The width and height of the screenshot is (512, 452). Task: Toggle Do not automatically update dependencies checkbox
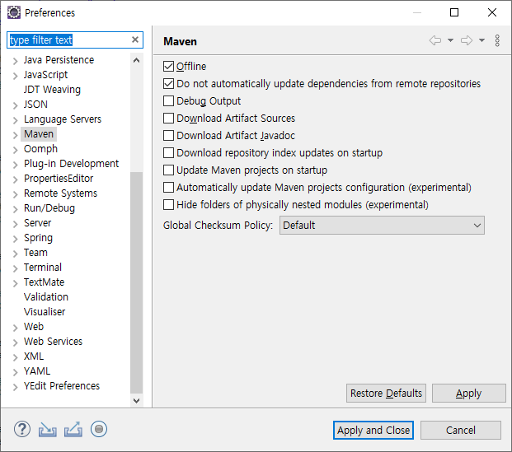point(168,83)
